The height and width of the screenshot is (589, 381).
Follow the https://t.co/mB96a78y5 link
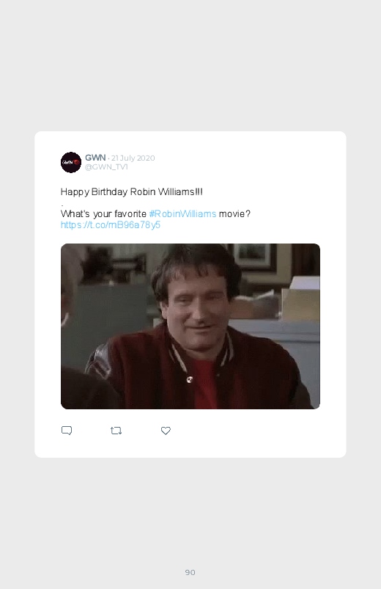coord(111,224)
